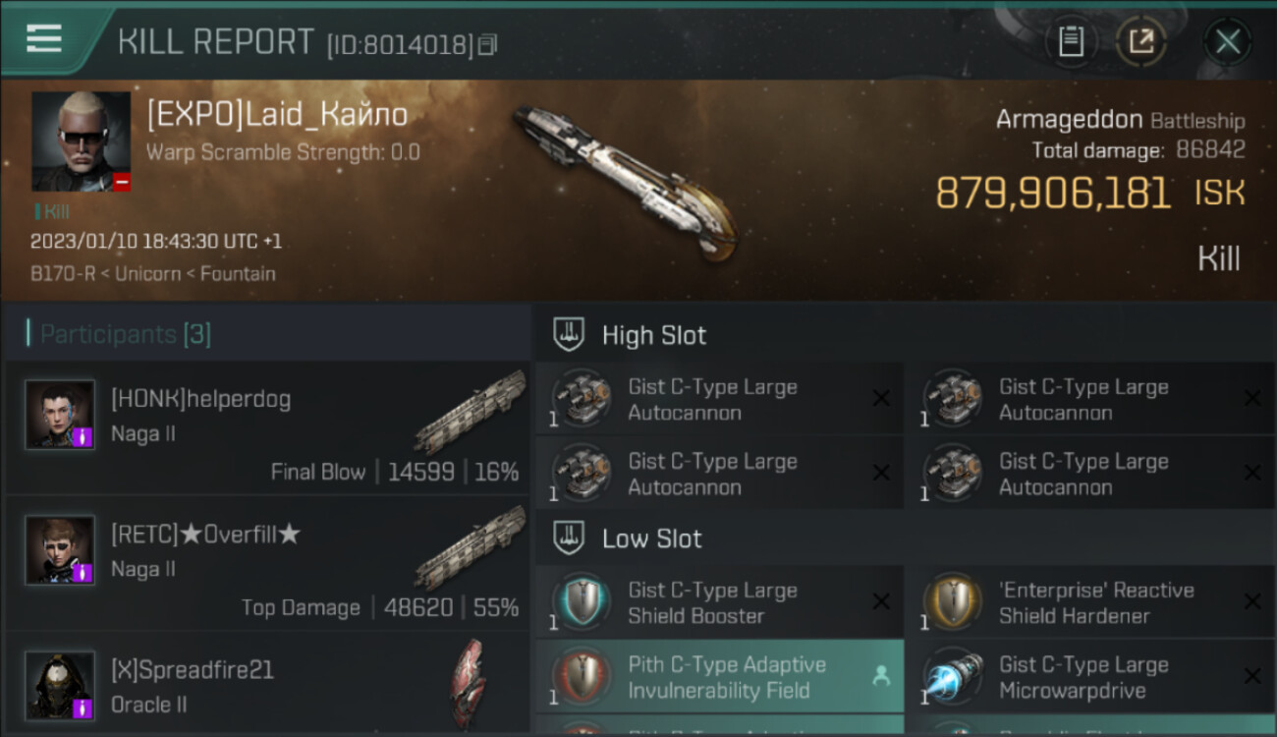Open helperdog's participant portrait
This screenshot has height=737, width=1277.
[x=60, y=415]
